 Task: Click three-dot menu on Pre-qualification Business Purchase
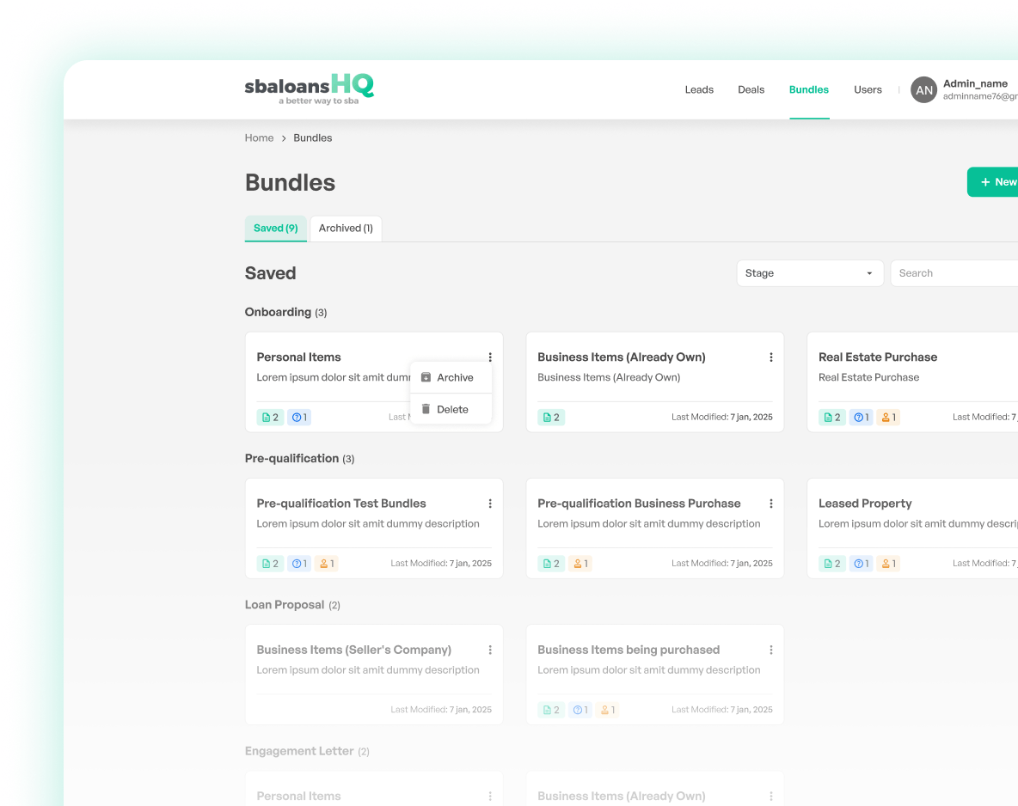tap(770, 504)
